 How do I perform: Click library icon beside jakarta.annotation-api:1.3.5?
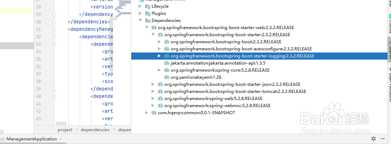click(167, 63)
